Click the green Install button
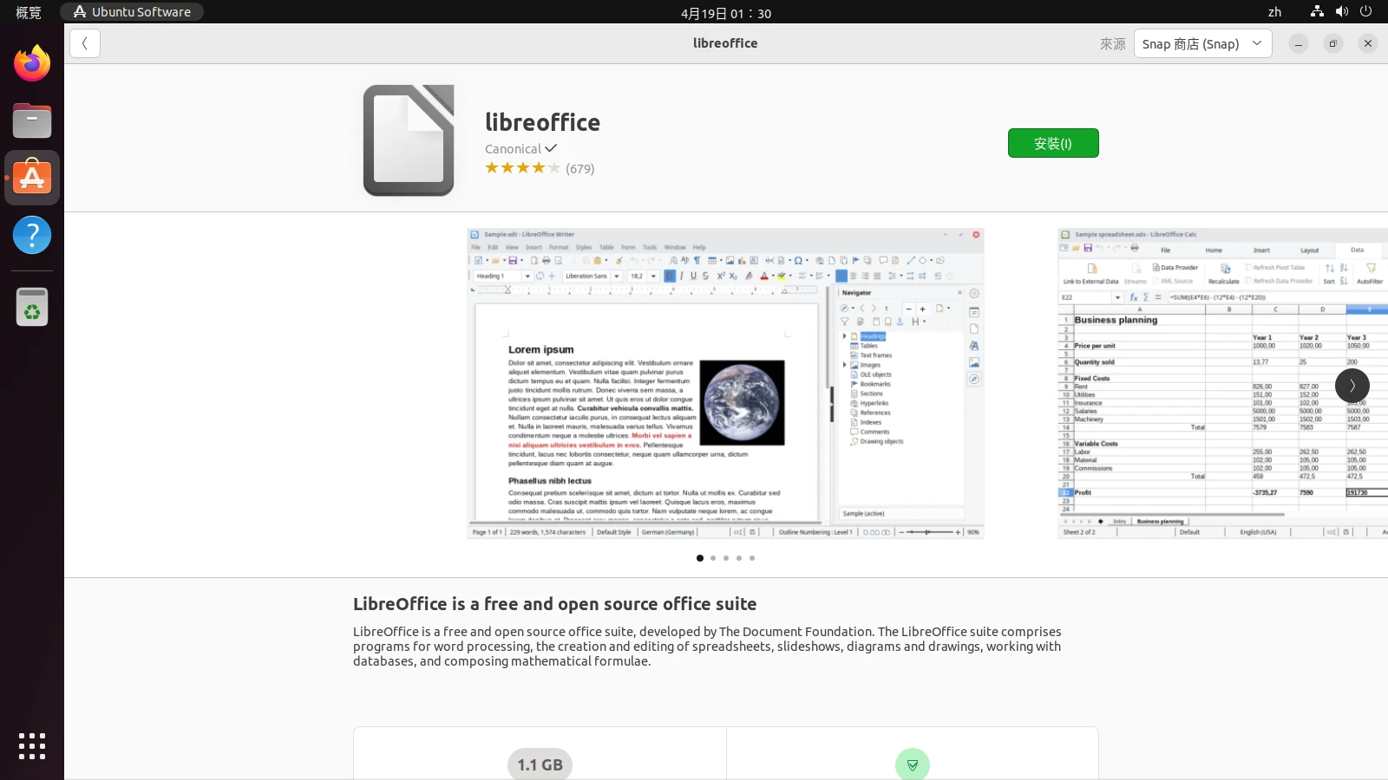 click(1053, 143)
